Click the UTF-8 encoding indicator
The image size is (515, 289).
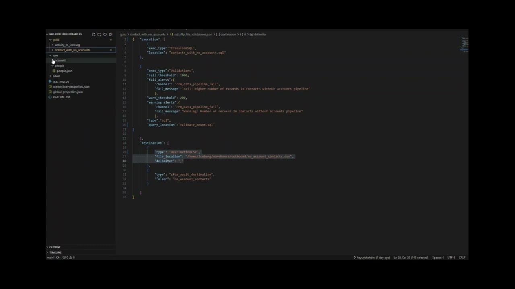coord(451,258)
